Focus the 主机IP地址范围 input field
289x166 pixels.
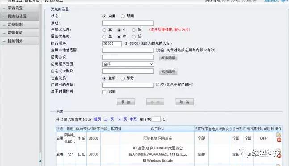pos(128,50)
